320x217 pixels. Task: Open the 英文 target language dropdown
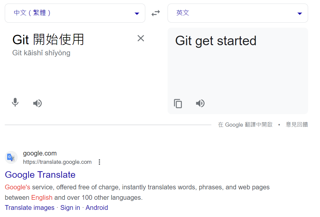tap(238, 13)
